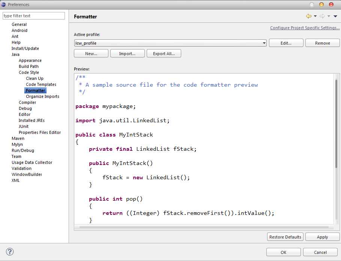This screenshot has width=341, height=261.
Task: Click the Remove button
Action: click(x=322, y=43)
